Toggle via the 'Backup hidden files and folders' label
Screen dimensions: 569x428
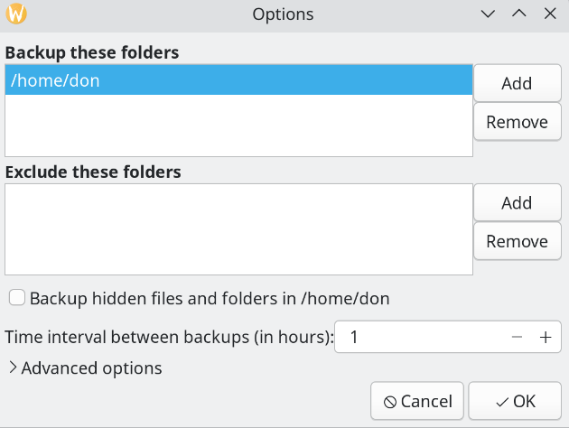click(210, 299)
